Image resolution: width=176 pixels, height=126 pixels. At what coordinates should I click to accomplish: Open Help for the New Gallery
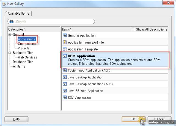click(x=16, y=119)
